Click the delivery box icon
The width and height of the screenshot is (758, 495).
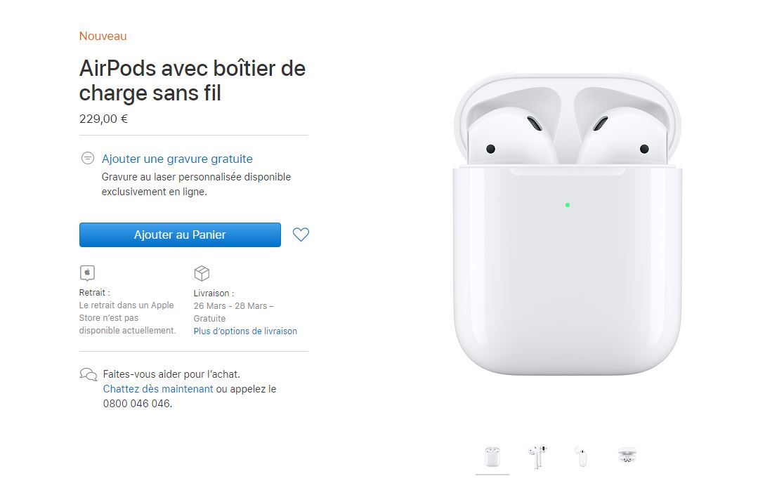pos(202,273)
